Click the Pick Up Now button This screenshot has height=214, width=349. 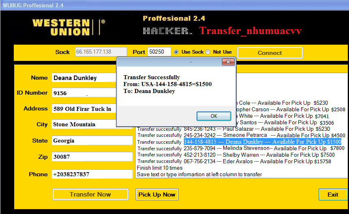[x=157, y=195]
